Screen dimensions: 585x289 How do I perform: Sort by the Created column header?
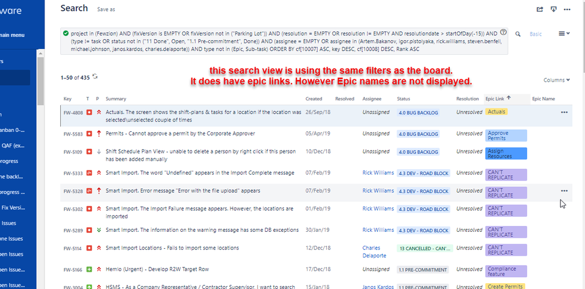[313, 99]
